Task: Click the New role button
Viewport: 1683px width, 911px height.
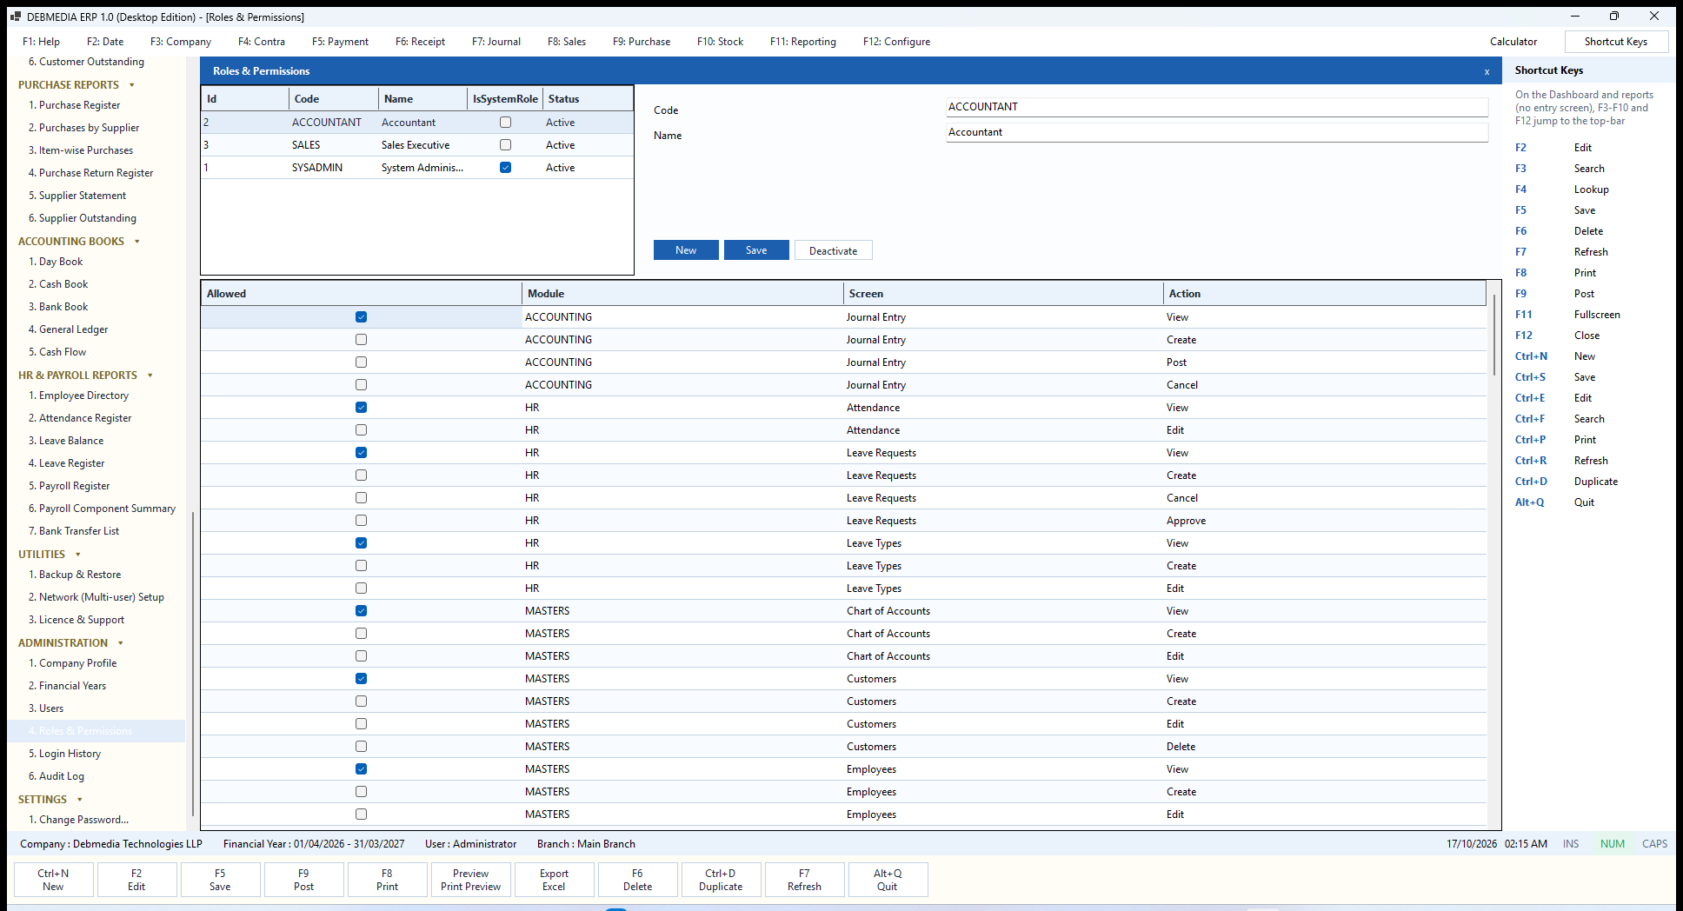Action: point(686,250)
